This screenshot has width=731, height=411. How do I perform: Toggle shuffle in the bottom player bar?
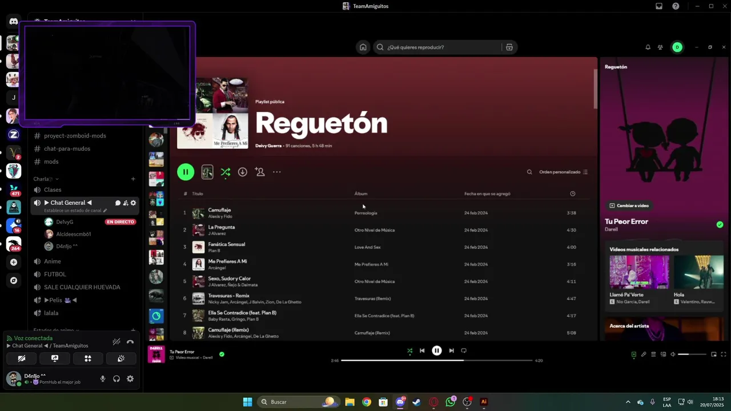click(x=409, y=351)
